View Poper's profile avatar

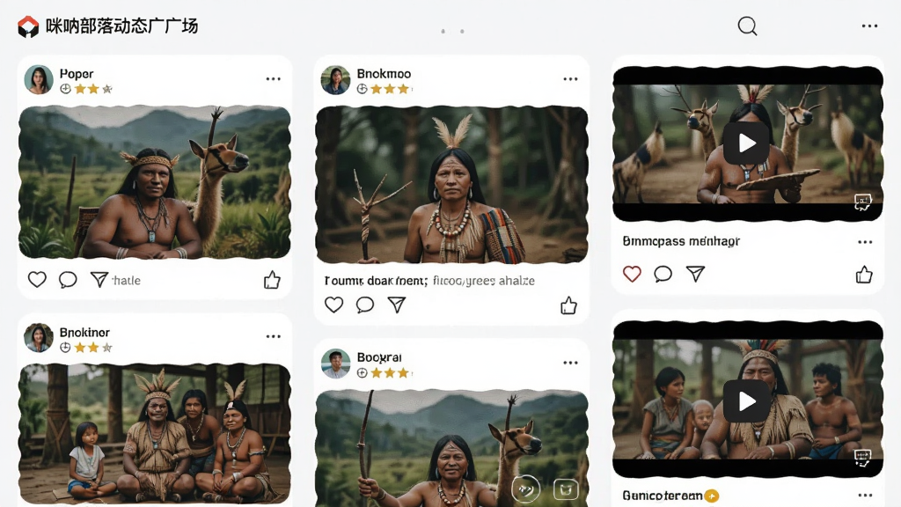(x=39, y=79)
